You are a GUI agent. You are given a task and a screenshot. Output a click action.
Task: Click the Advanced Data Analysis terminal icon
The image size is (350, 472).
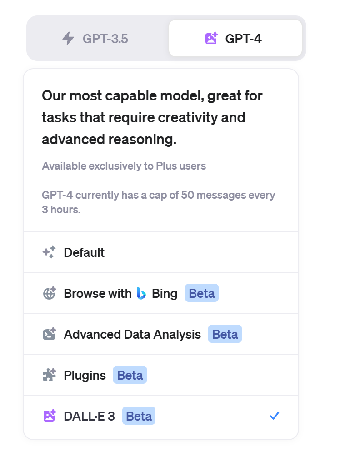(x=49, y=334)
